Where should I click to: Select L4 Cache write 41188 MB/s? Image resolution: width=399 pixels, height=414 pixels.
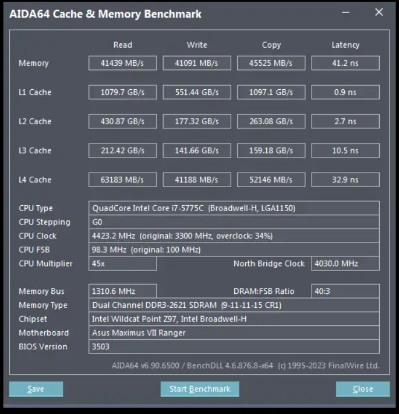(x=197, y=180)
